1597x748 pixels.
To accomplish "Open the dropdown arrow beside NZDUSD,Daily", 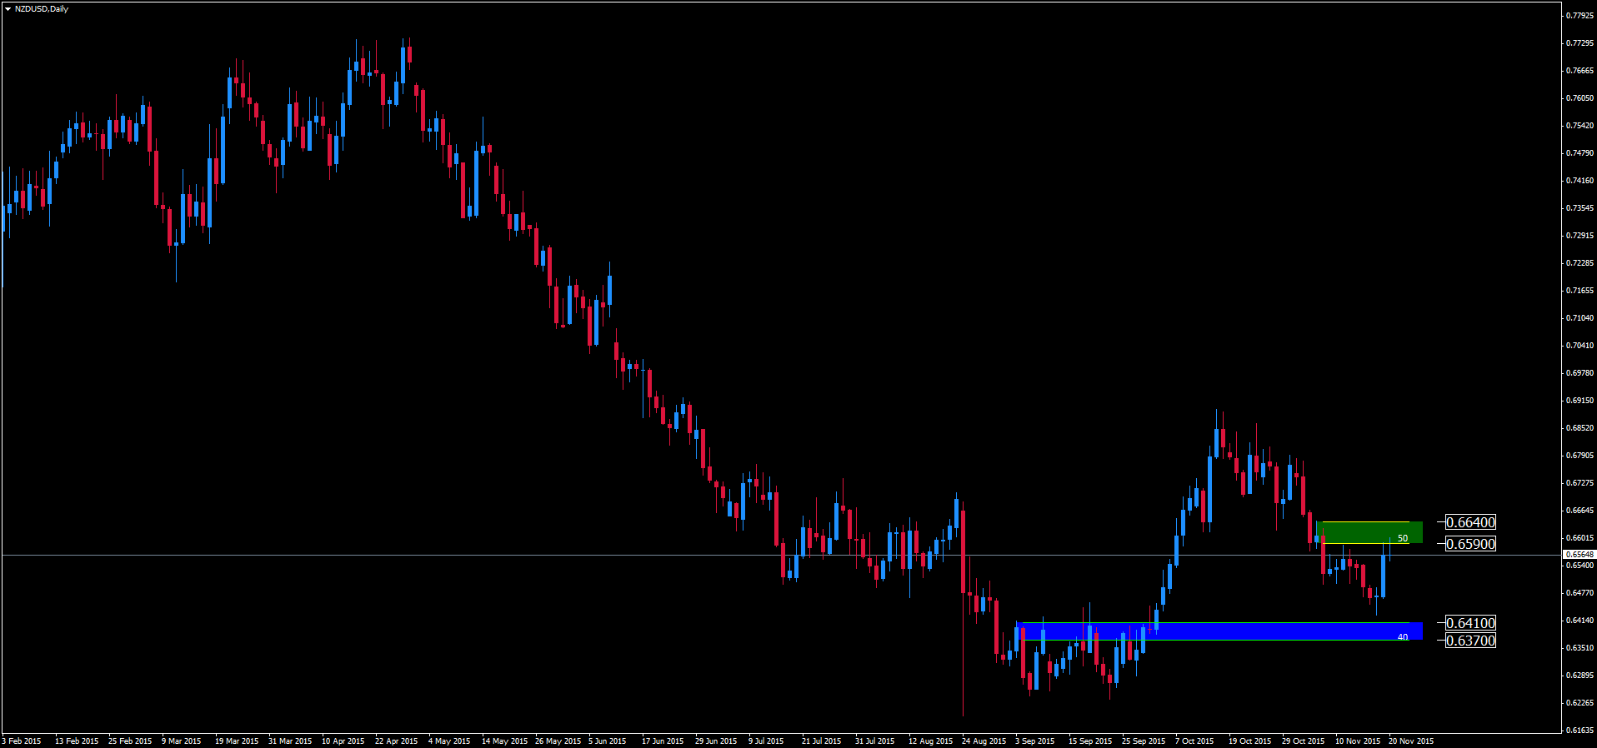I will [x=8, y=9].
